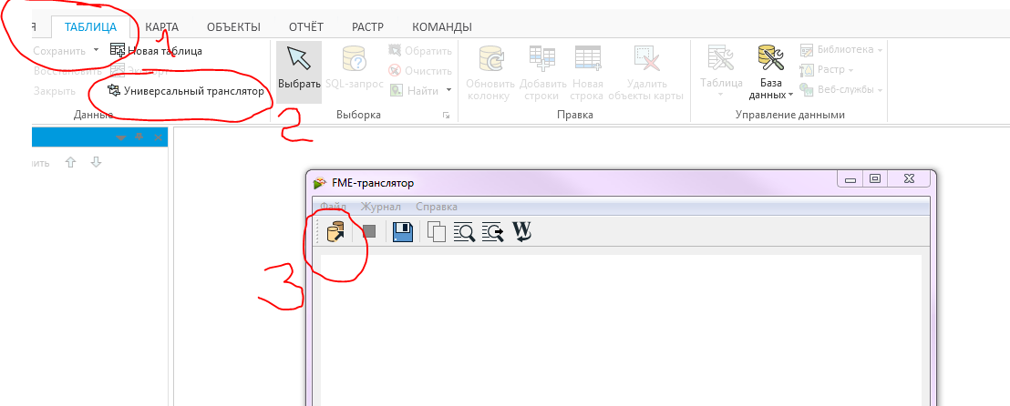This screenshot has width=1010, height=406.
Task: Click the FME-транслятор title bar icon
Action: (319, 183)
